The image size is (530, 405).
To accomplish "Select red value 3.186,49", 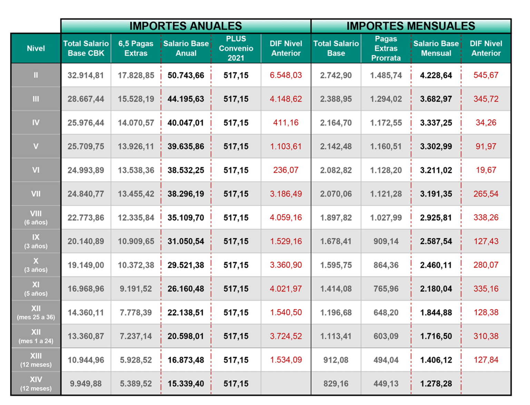I will (286, 194).
